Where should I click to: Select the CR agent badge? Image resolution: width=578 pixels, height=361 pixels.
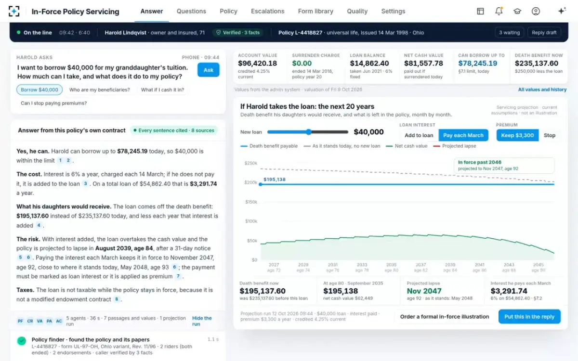pos(30,321)
